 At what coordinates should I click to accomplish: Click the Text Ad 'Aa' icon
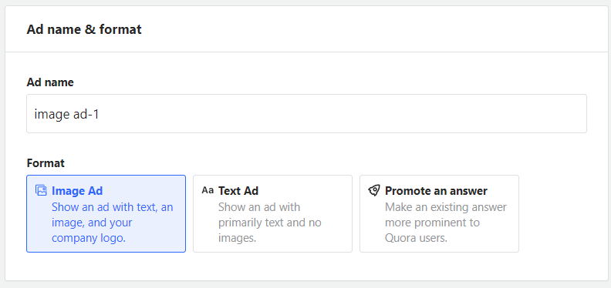pos(208,190)
